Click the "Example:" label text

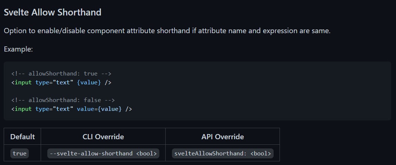tap(18, 49)
